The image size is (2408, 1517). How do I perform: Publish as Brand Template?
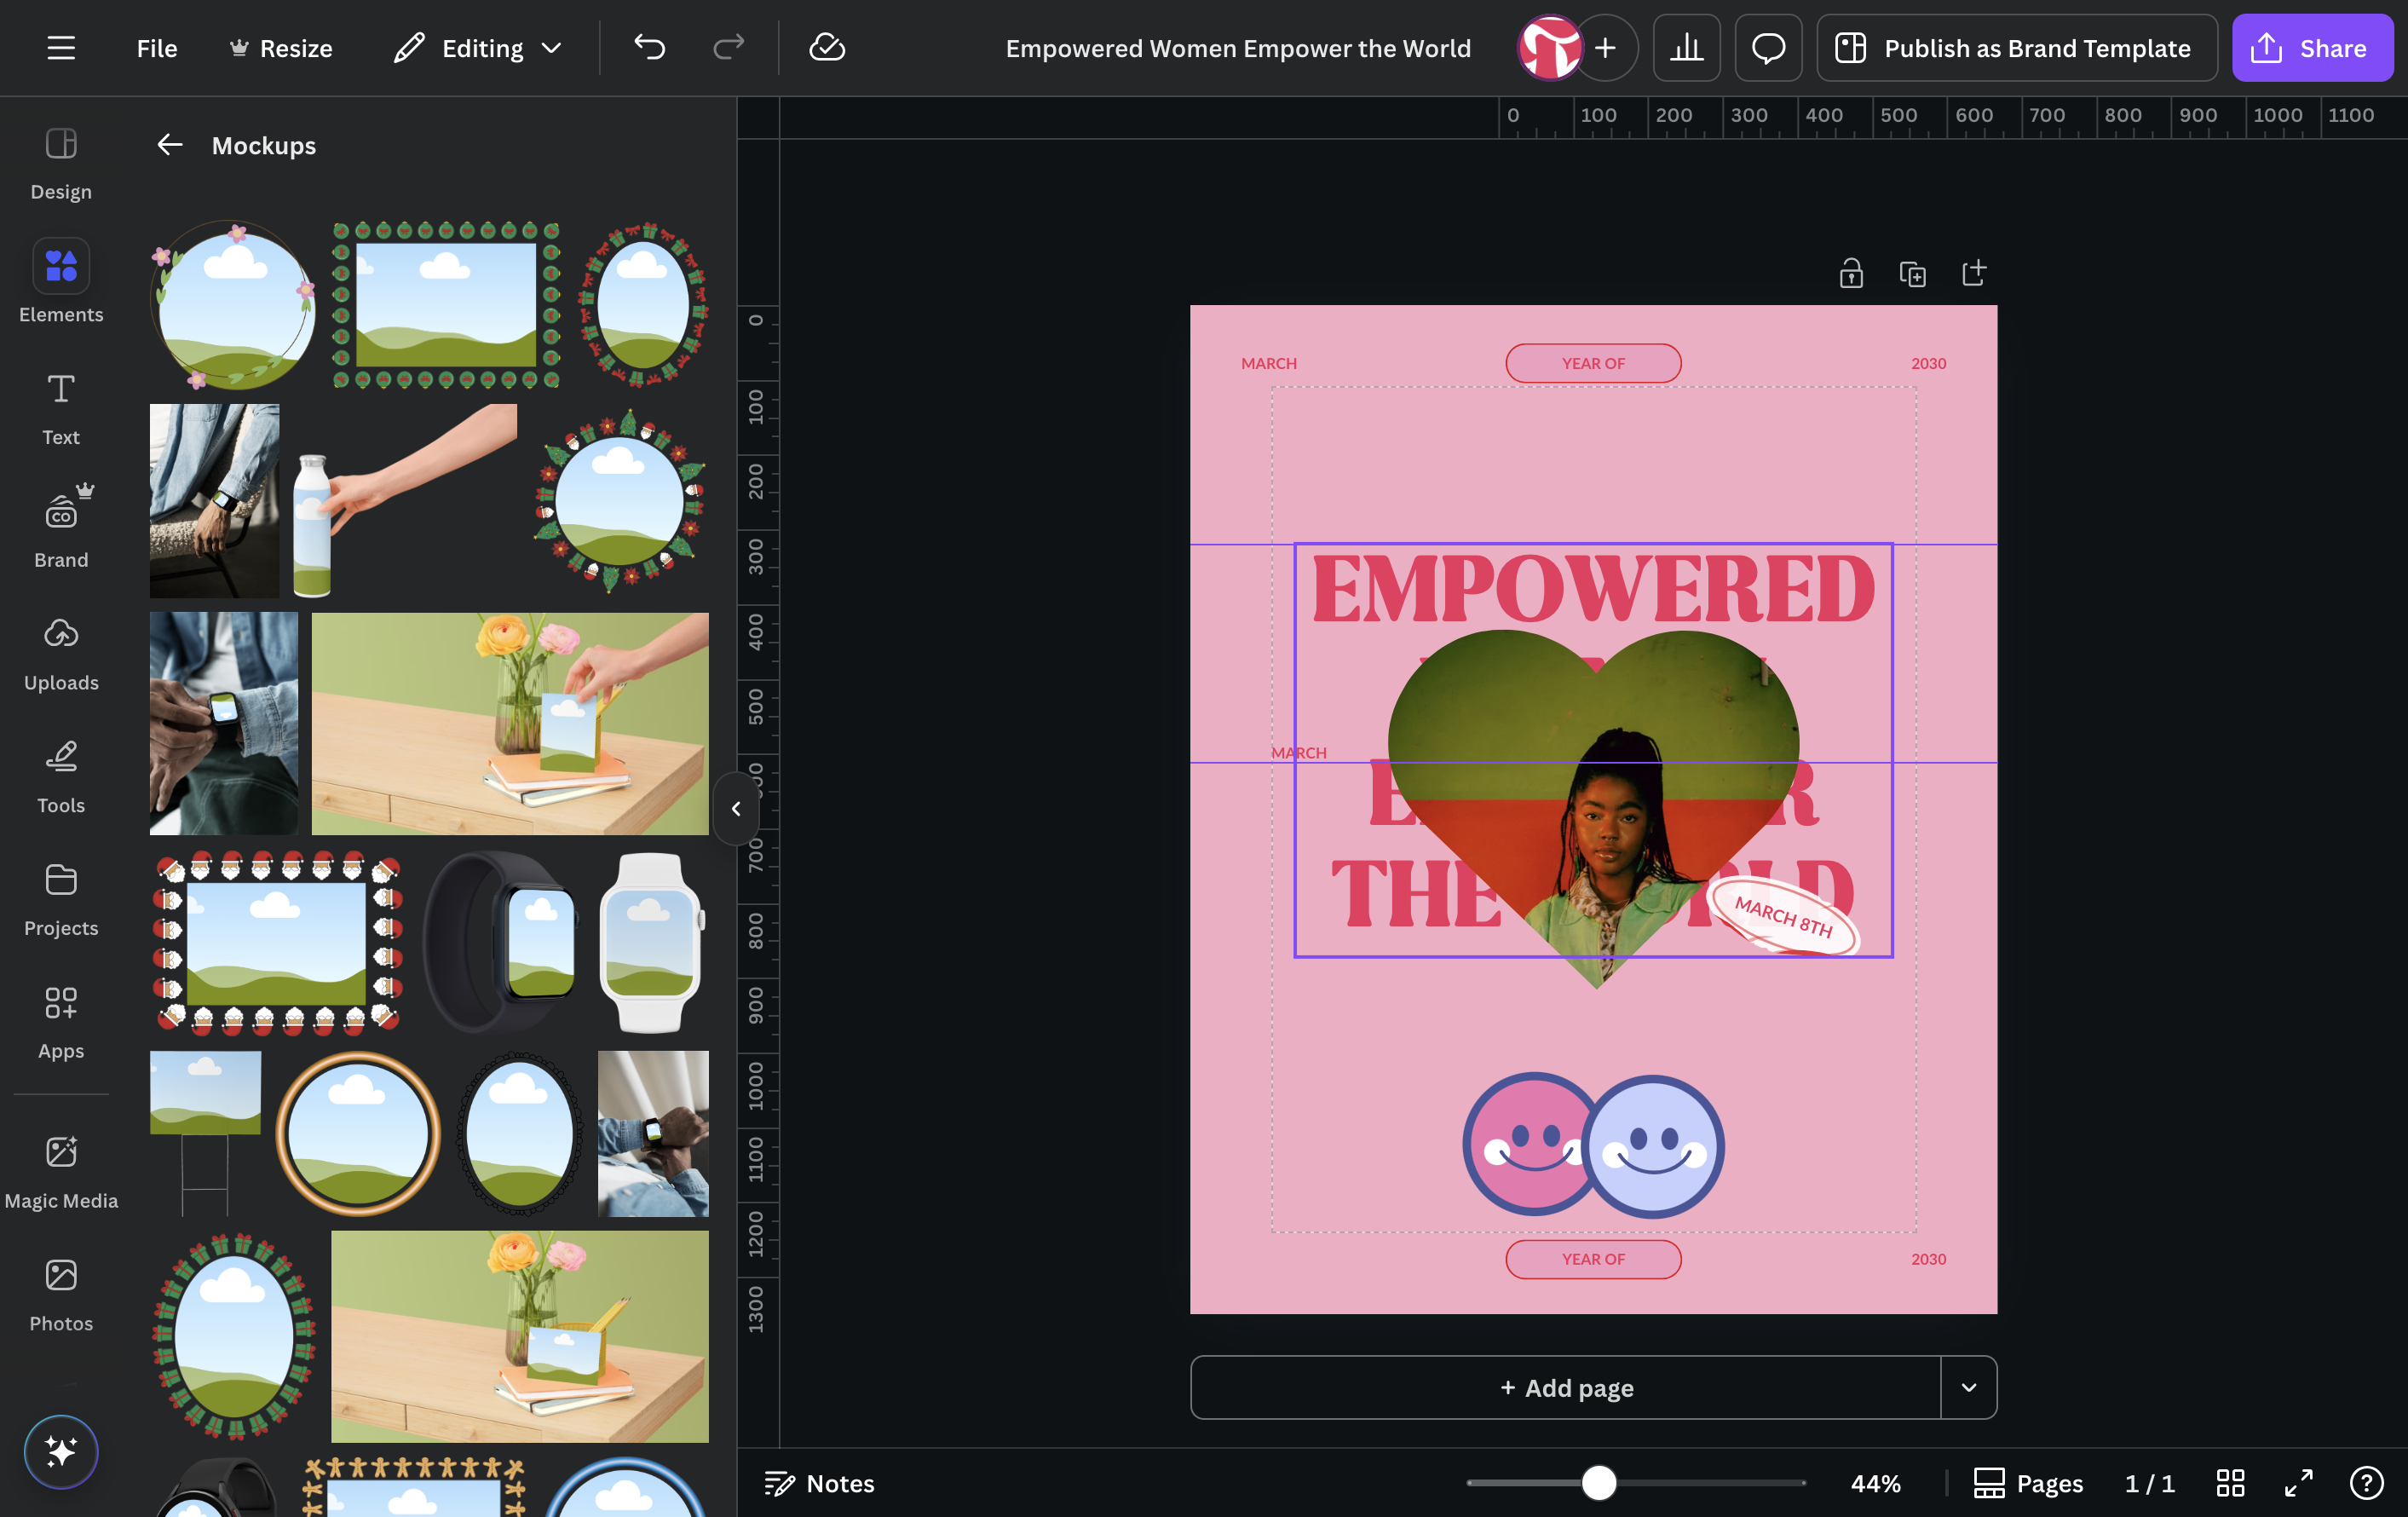2016,48
